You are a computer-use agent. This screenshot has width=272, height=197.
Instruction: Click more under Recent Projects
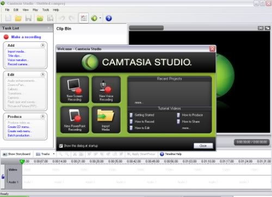tap(139, 102)
